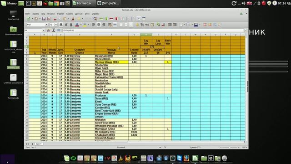This screenshot has width=291, height=164.
Task: Toggle Bold formatting
Action: pos(61,25)
